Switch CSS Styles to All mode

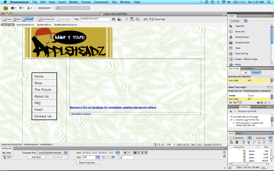pyautogui.click(x=245, y=73)
